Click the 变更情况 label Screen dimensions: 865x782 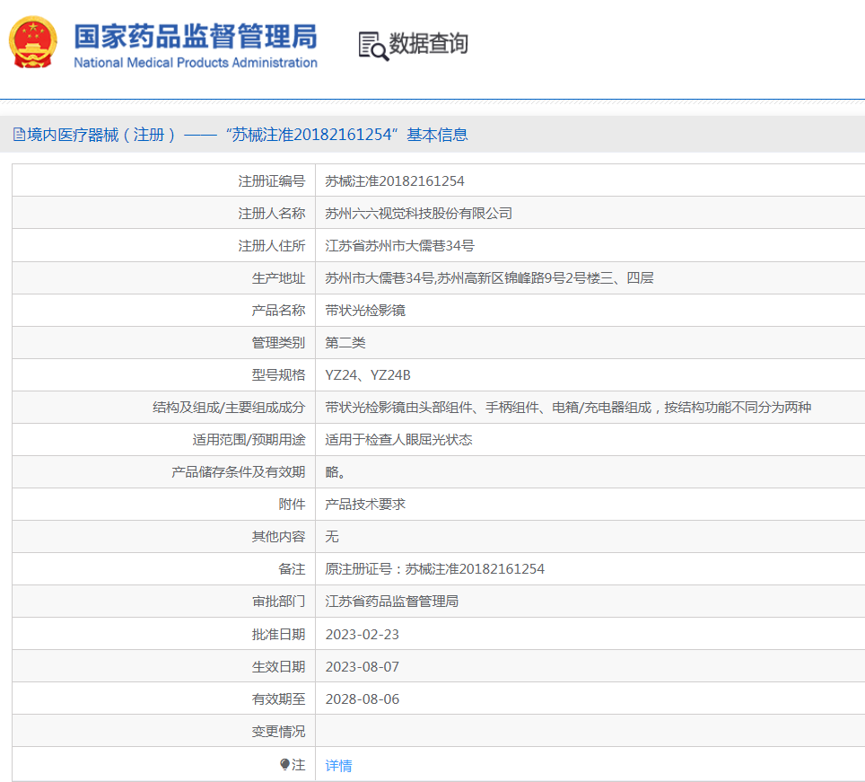278,731
